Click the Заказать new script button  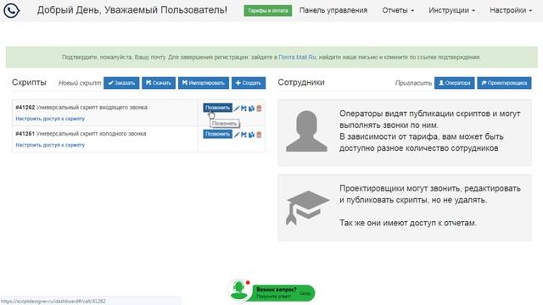tap(121, 83)
